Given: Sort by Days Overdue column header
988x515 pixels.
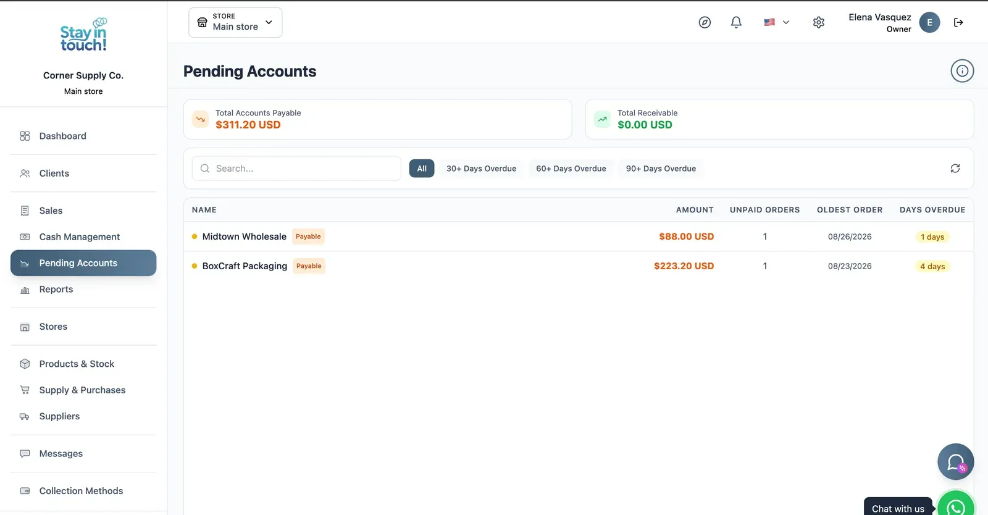Looking at the screenshot, I should [932, 210].
